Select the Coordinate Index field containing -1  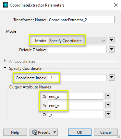click(x=77, y=78)
